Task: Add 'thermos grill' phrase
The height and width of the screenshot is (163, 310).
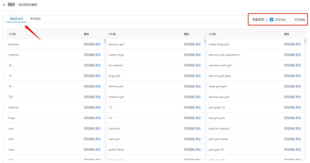Action: [x=198, y=86]
